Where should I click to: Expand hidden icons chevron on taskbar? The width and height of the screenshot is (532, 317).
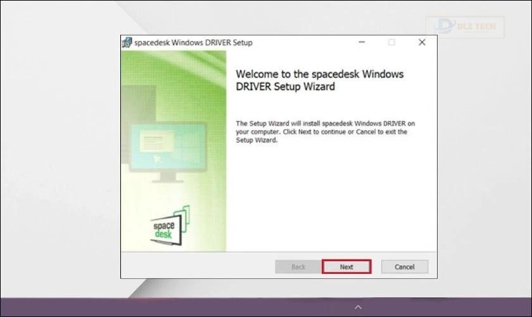coord(358,307)
